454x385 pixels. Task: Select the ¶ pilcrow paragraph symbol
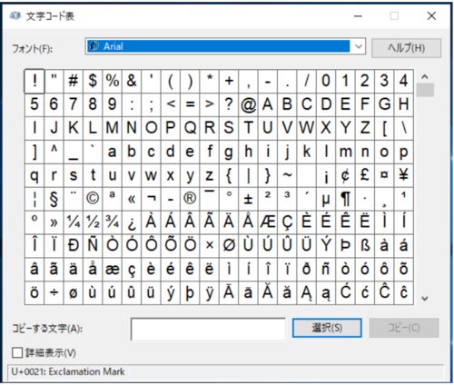point(345,199)
